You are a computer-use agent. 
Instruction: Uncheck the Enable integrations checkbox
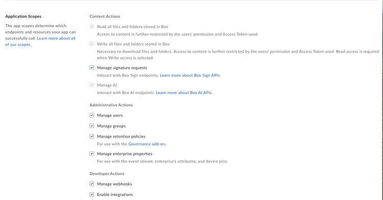point(91,194)
